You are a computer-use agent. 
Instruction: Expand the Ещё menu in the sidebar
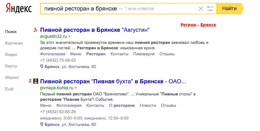pos(9,89)
